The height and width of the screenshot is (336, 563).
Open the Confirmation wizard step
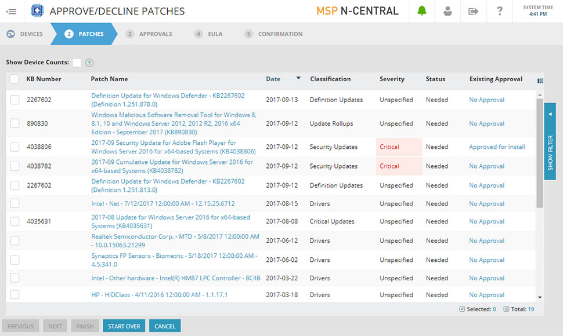click(x=273, y=34)
